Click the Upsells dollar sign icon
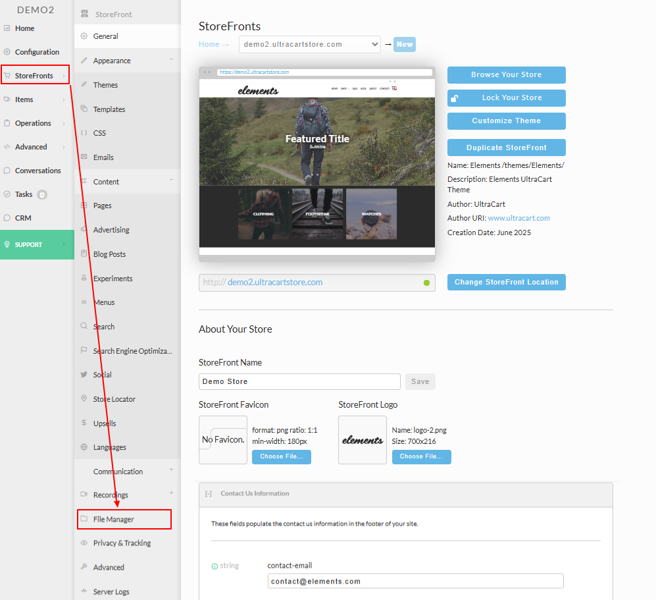Image resolution: width=656 pixels, height=600 pixels. pos(84,423)
